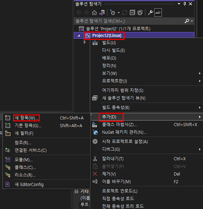Close the Solution Explorer panel
The height and width of the screenshot is (209, 203).
tap(190, 4)
